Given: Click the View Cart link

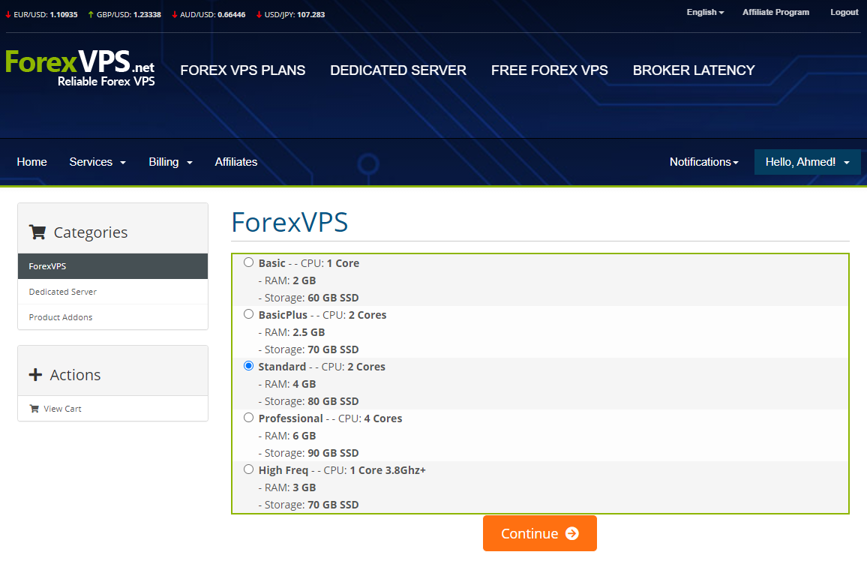Looking at the screenshot, I should click(x=112, y=409).
